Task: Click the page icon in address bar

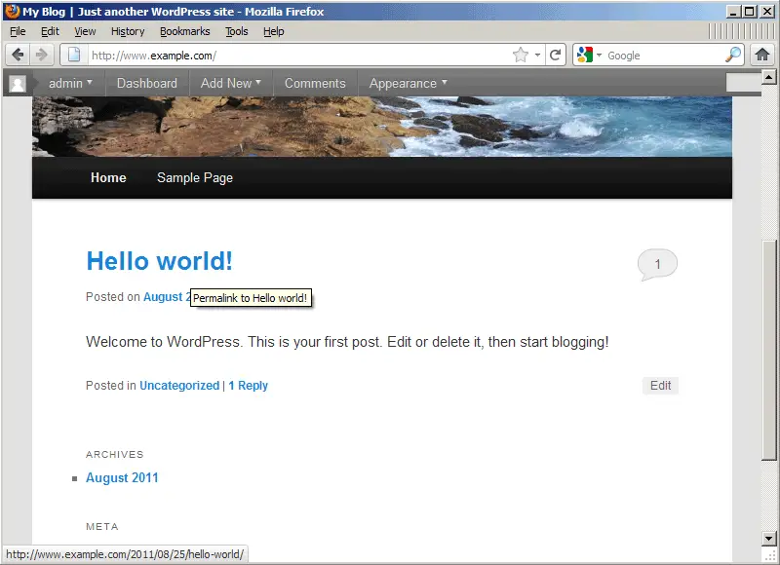Action: pos(74,55)
